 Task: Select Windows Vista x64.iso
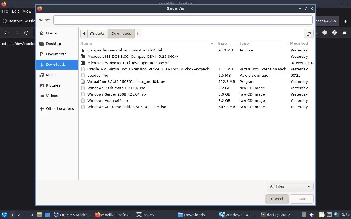point(197,100)
